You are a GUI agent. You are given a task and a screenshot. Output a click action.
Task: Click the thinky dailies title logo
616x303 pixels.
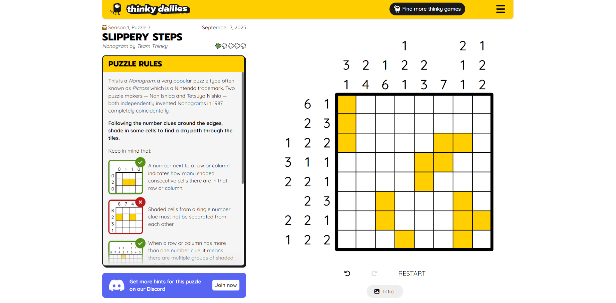point(157,9)
